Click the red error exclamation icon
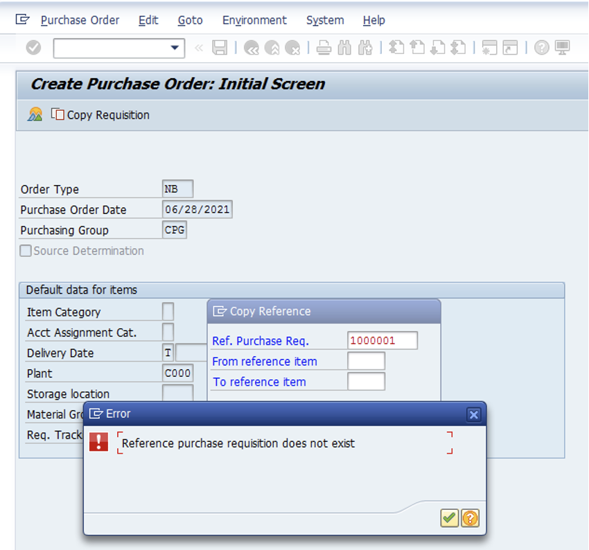The height and width of the screenshot is (550, 589). pyautogui.click(x=99, y=441)
